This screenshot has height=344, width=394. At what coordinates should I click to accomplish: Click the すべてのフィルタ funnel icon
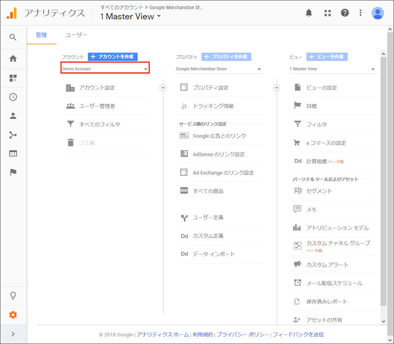(70, 124)
